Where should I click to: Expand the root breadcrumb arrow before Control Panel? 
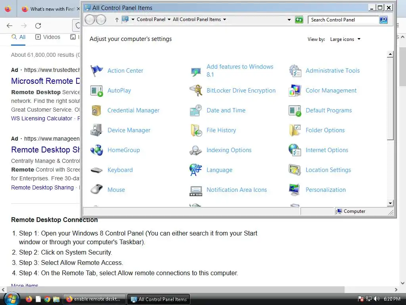(133, 19)
